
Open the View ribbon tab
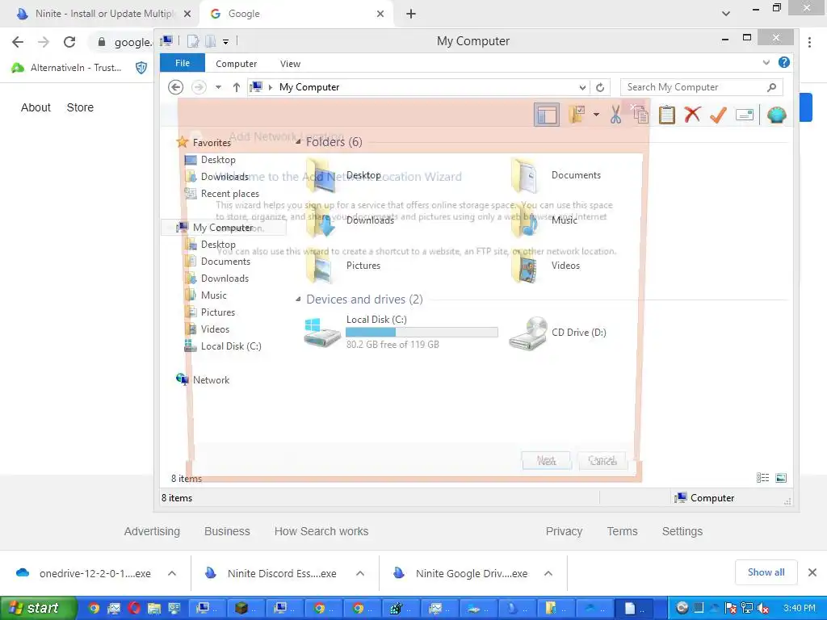(290, 64)
